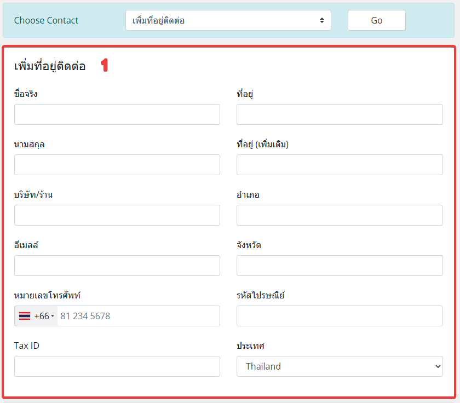Focus the ชื่อจริง input field
Viewport: 460px width, 403px height.
coord(117,114)
